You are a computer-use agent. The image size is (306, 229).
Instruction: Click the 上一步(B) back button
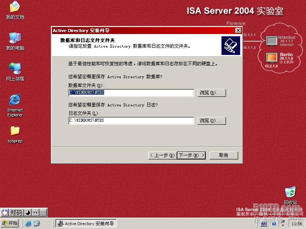[x=162, y=155]
